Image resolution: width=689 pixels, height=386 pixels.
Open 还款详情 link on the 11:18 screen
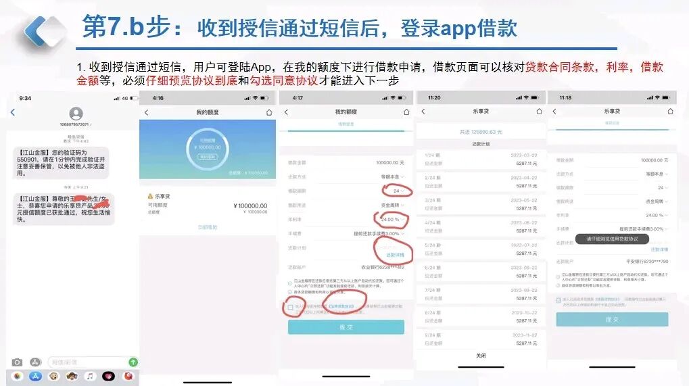[659, 249]
